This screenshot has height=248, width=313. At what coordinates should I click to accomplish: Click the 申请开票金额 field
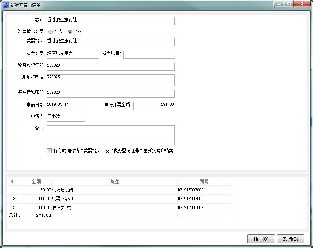tap(153, 106)
